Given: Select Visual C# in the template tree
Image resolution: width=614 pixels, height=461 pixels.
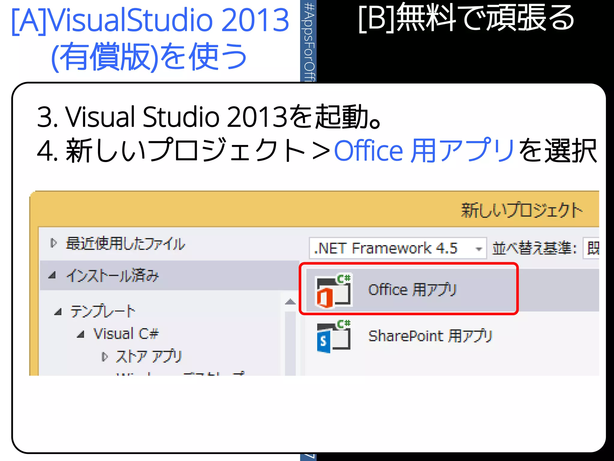Looking at the screenshot, I should click(x=126, y=334).
